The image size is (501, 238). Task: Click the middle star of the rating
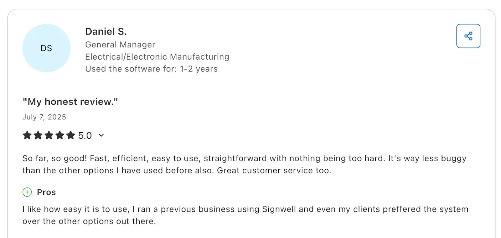[x=49, y=135]
